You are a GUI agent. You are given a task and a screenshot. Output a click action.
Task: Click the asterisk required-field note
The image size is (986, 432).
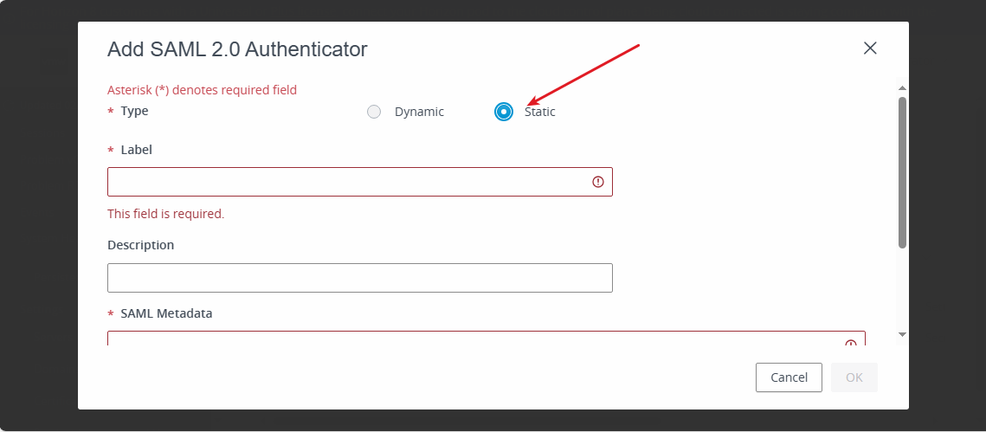pyautogui.click(x=202, y=90)
